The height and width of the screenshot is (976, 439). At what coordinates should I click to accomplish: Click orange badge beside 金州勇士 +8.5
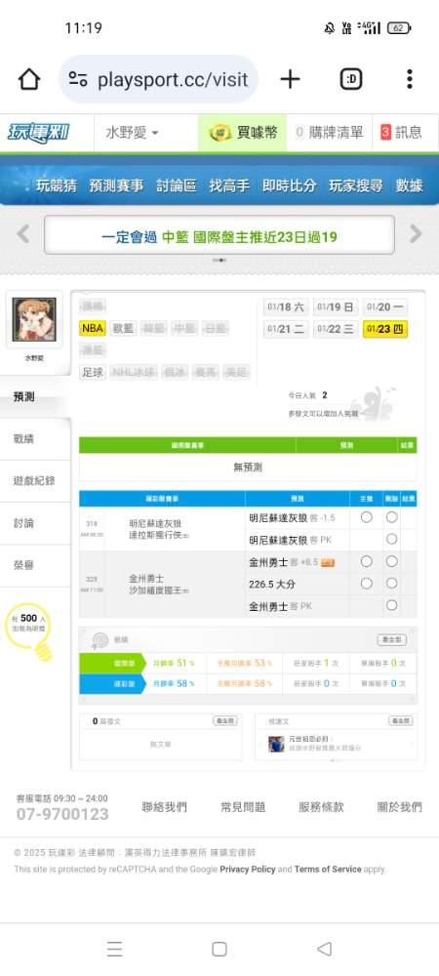point(329,563)
